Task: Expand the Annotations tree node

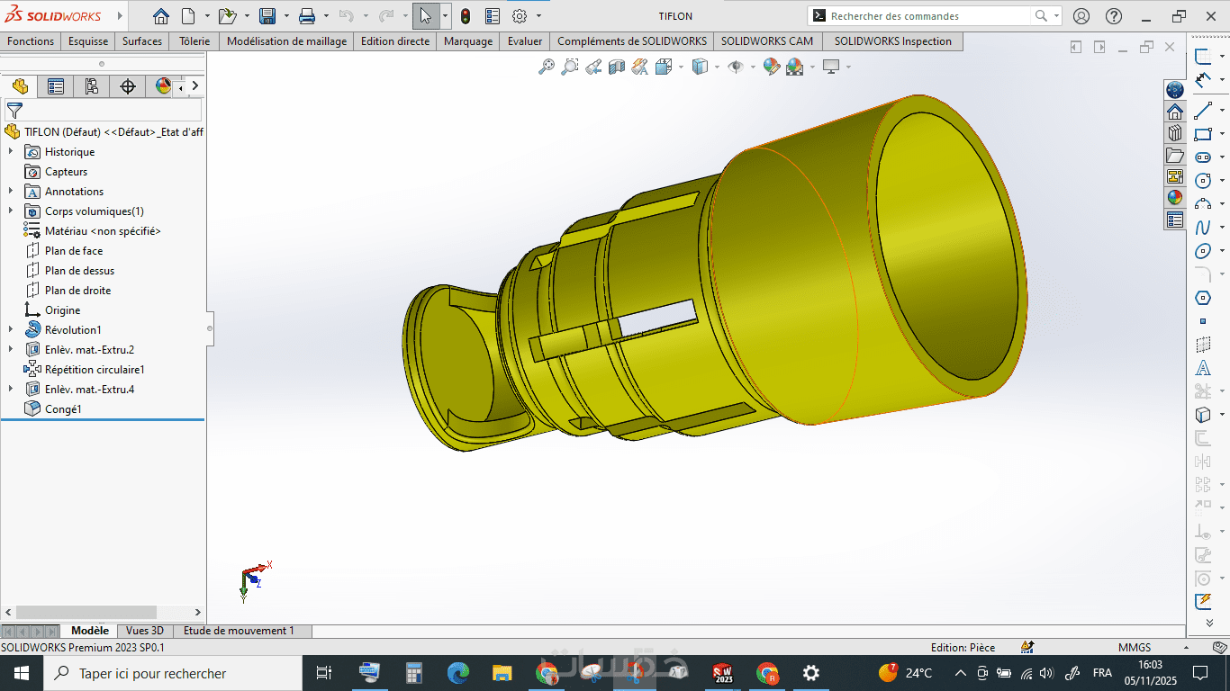Action: point(11,192)
